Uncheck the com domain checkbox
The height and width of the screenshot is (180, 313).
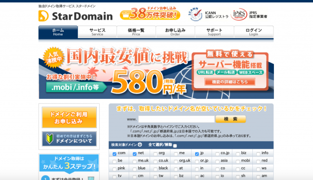[x=114, y=154]
